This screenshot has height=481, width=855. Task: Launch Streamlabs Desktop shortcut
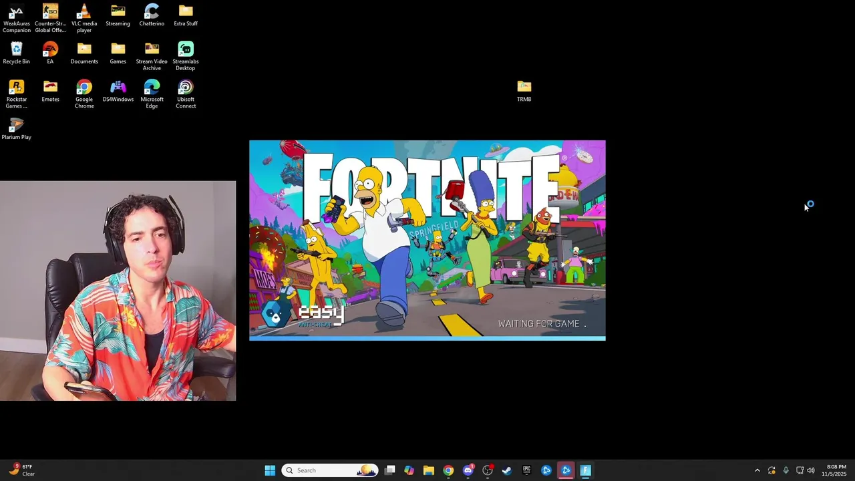[186, 57]
